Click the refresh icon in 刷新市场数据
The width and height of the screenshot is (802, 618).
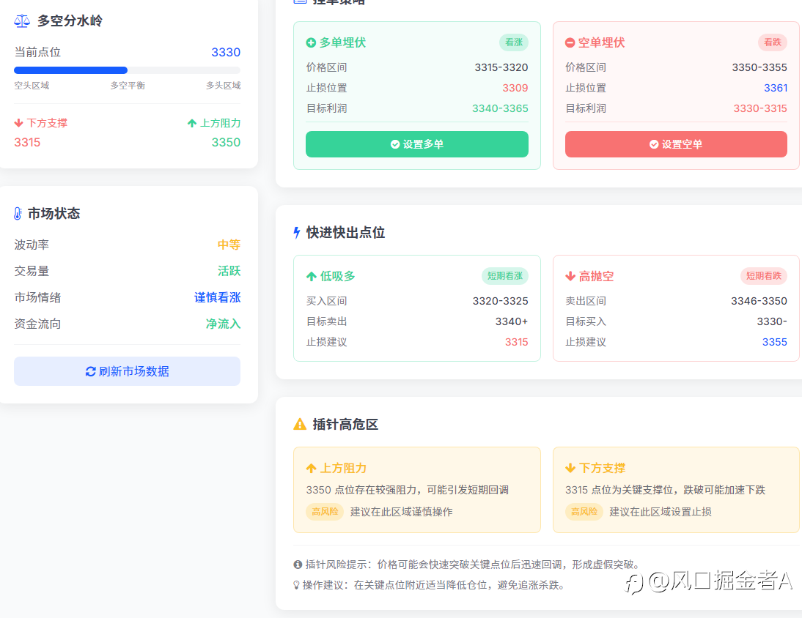(90, 372)
